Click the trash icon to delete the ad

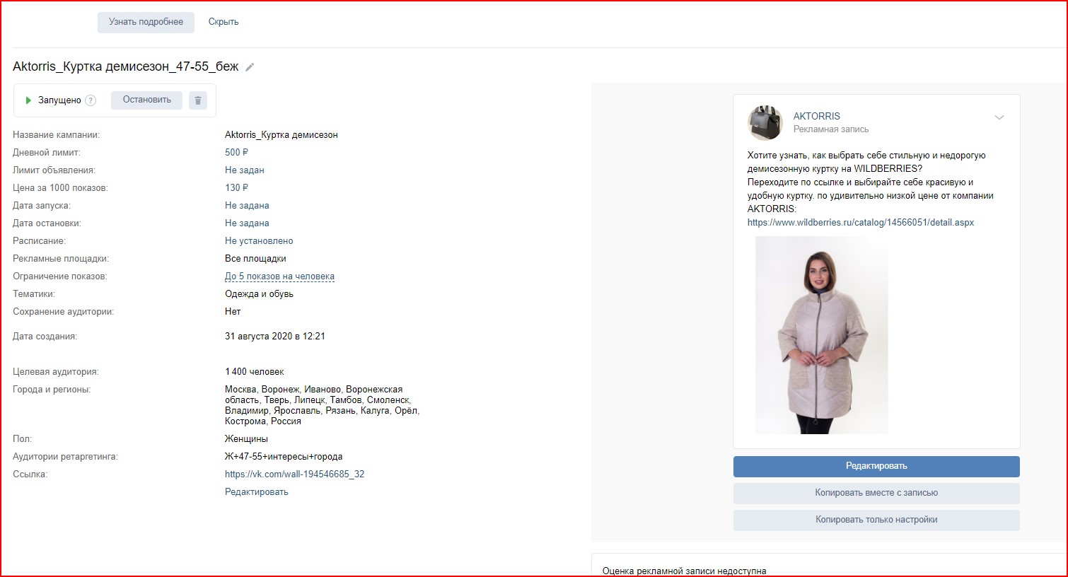[198, 100]
